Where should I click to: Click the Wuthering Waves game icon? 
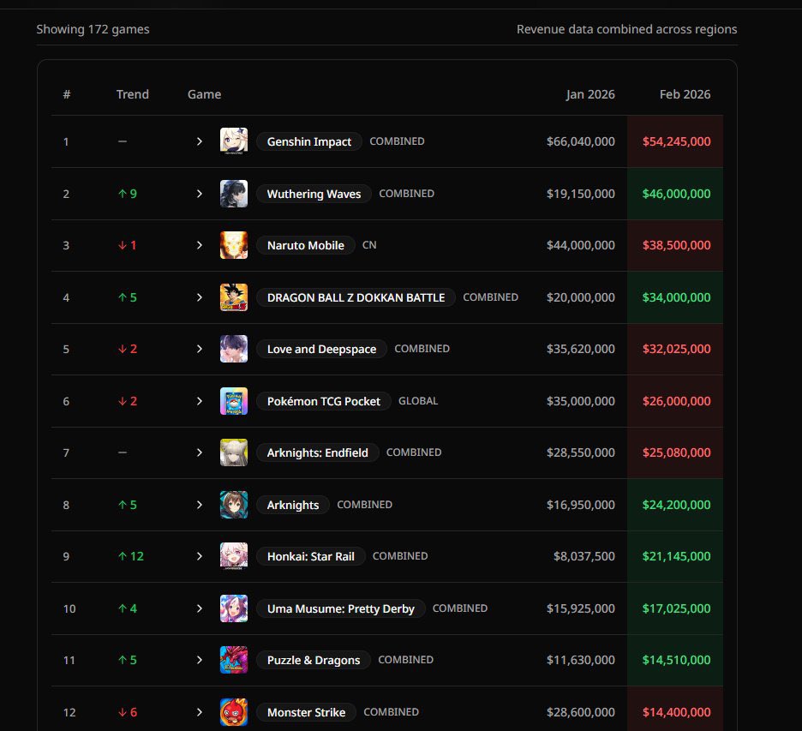(234, 194)
